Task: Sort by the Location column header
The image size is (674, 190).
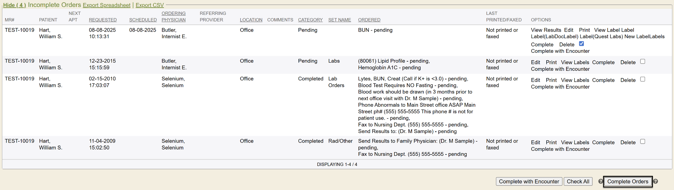Action: tap(251, 20)
